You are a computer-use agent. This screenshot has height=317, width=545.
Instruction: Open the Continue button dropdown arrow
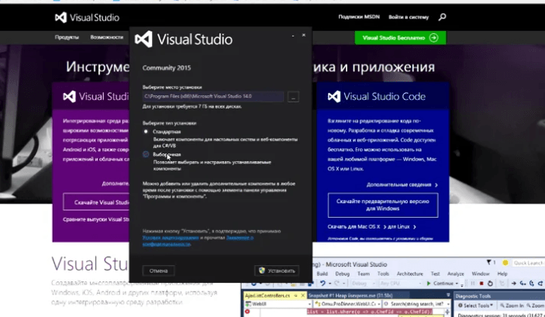click(x=457, y=284)
